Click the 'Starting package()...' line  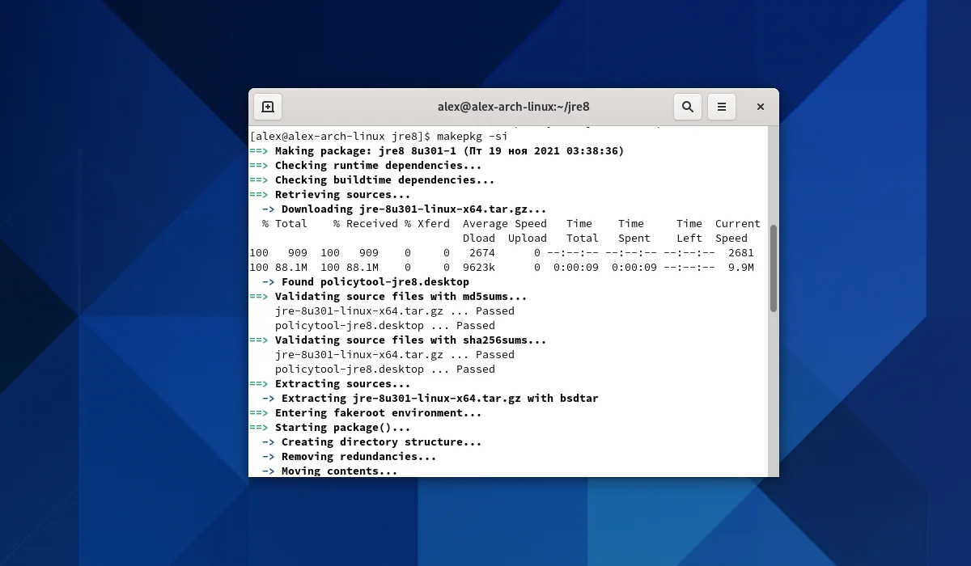pos(330,428)
